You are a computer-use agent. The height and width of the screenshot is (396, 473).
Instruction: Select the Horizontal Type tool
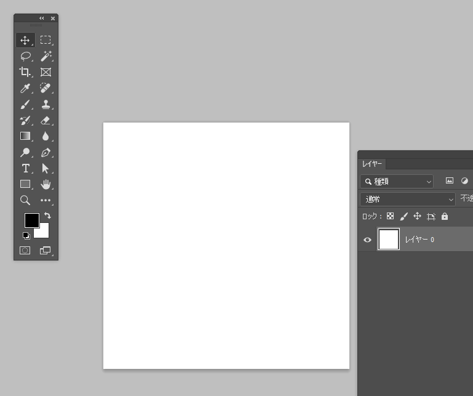(x=25, y=168)
